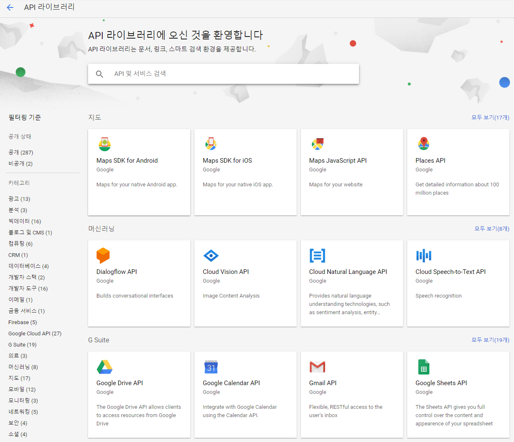Click the magnifier search icon
The image size is (514, 442).
(100, 74)
